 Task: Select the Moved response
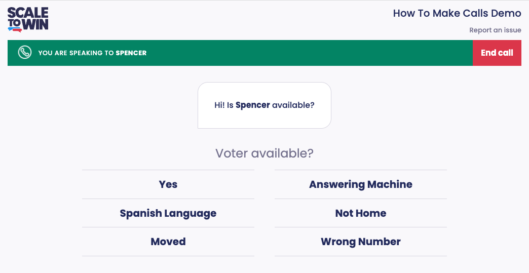tap(168, 242)
